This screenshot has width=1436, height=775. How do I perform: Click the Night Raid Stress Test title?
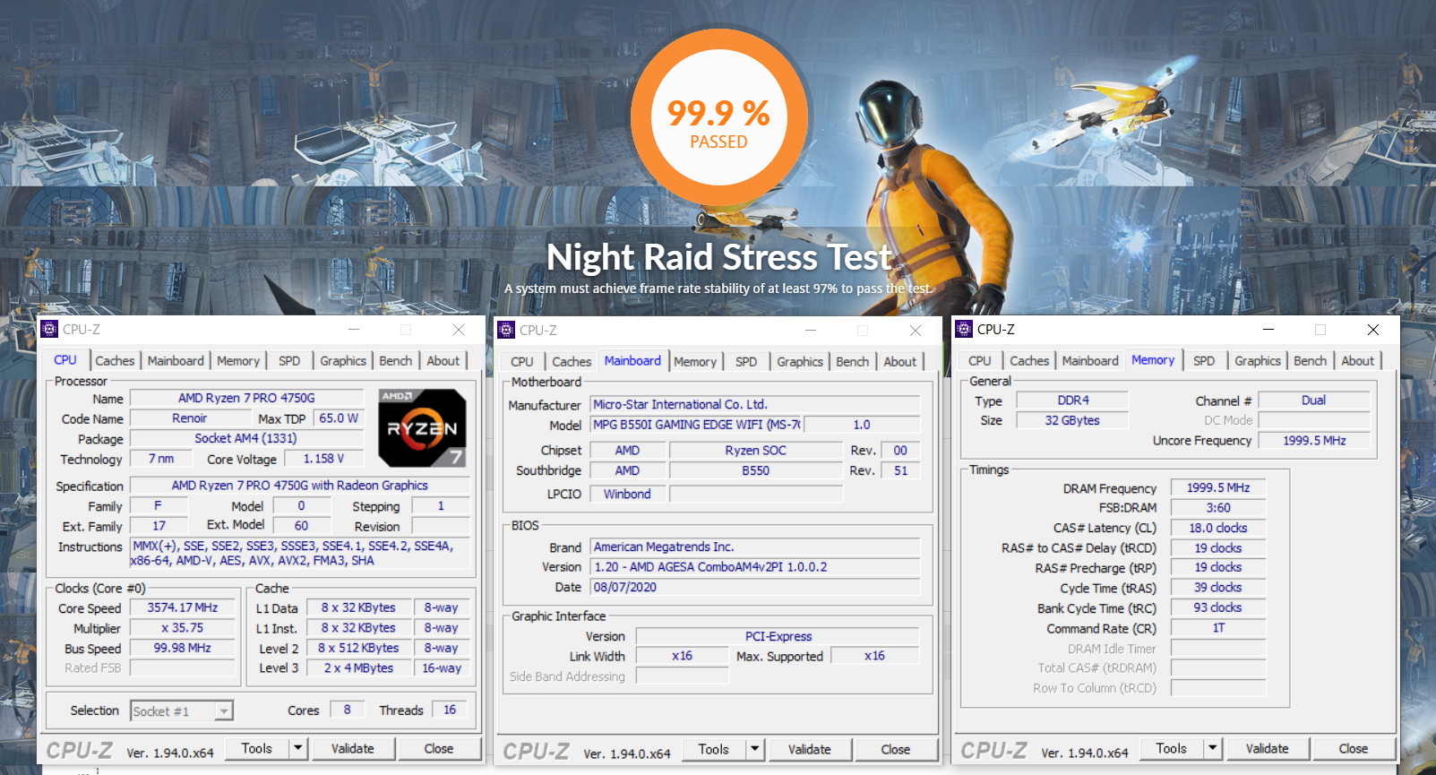(719, 258)
